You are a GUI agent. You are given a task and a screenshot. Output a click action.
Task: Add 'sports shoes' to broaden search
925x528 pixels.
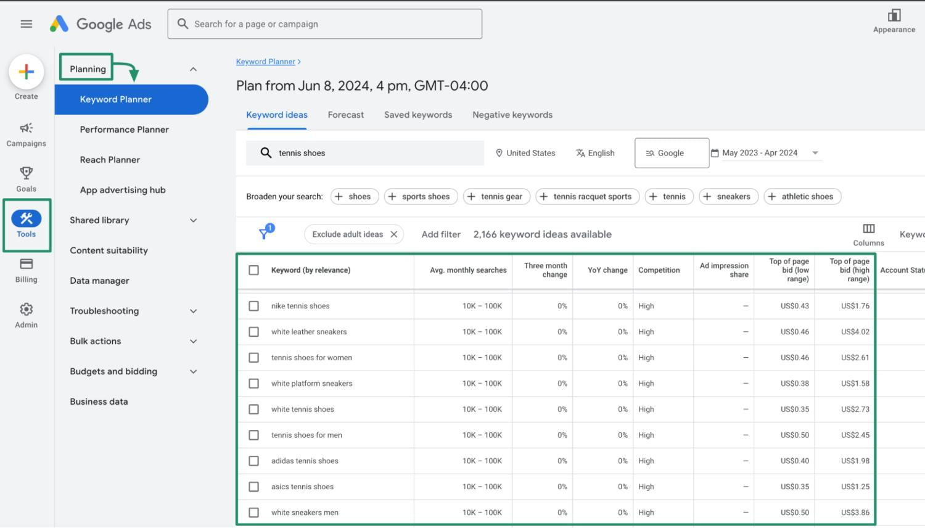tap(421, 197)
